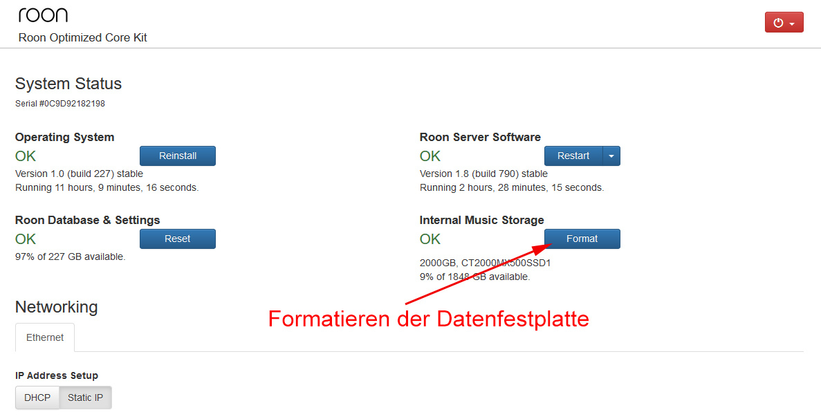Switch to the Ethernet tab

pos(45,337)
